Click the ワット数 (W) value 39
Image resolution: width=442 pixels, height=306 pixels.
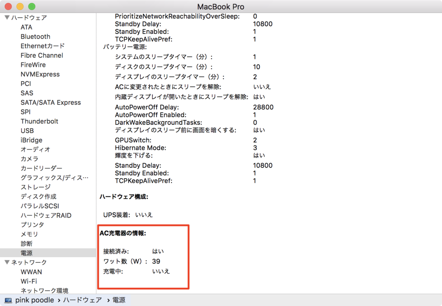[156, 261]
